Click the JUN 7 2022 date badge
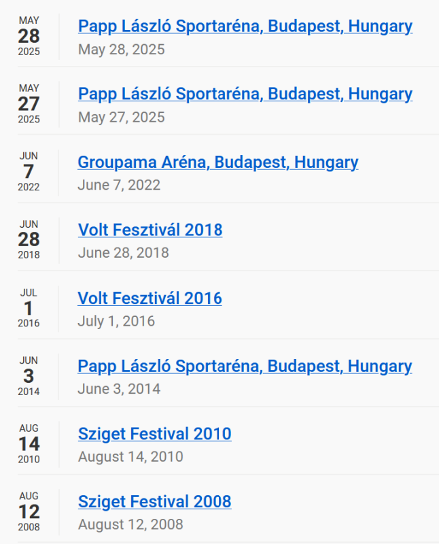This screenshot has height=544, width=439. point(29,172)
